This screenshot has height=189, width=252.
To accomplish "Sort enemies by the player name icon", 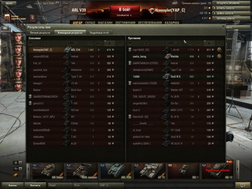I will (x=146, y=43).
